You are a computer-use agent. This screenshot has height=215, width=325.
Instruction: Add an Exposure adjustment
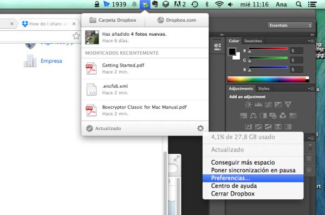(x=278, y=105)
